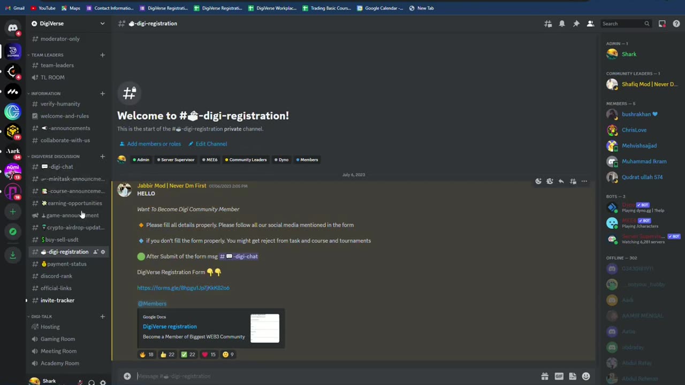
Task: Open Gmail bookmark in browser bar
Action: [15, 8]
